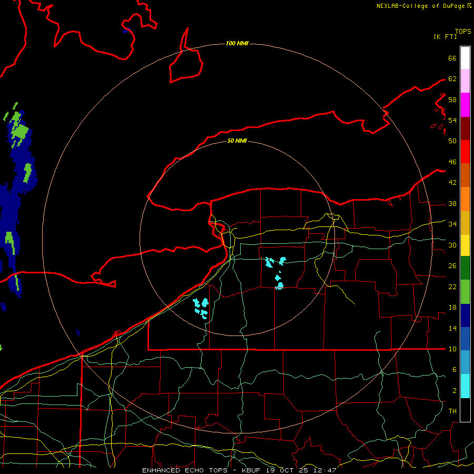Click the black threshold swatch beside TH

point(465,410)
